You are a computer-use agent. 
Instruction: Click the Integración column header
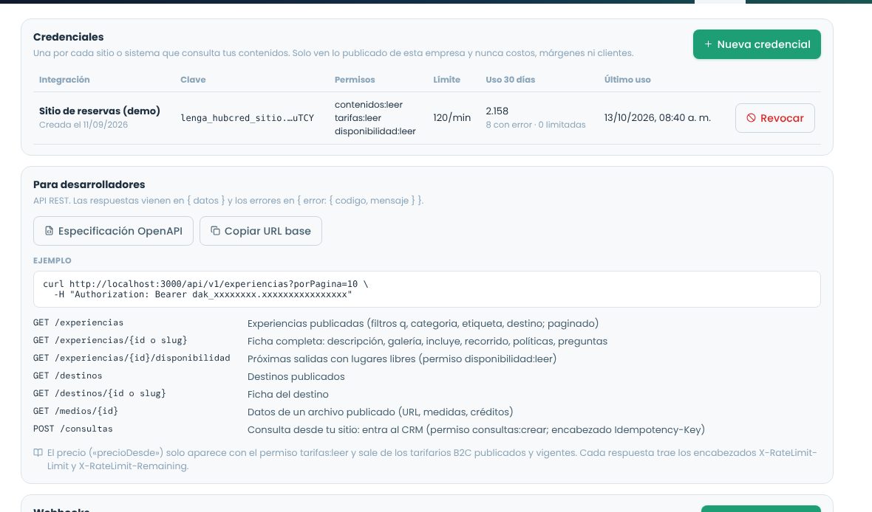point(64,80)
